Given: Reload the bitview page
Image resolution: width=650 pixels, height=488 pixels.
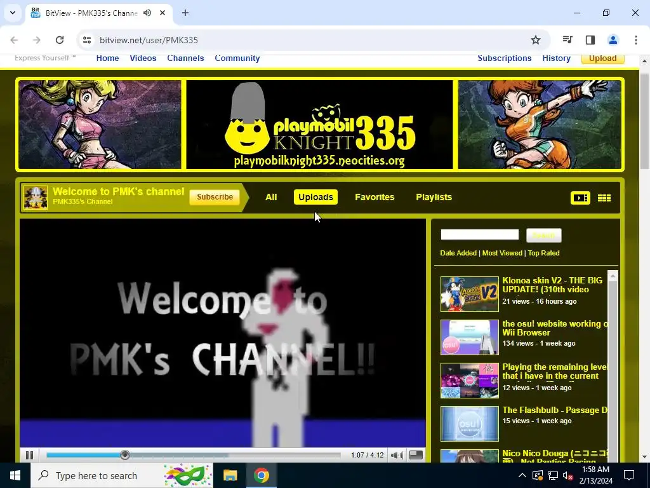Looking at the screenshot, I should point(60,40).
